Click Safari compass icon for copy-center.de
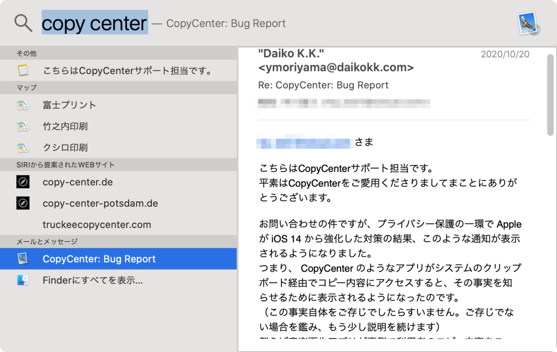The height and width of the screenshot is (352, 557). pyautogui.click(x=23, y=182)
